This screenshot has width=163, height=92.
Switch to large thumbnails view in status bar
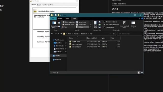[x=142, y=73]
